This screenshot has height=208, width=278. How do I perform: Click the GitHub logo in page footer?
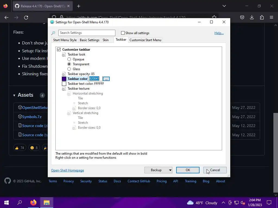tap(7, 181)
